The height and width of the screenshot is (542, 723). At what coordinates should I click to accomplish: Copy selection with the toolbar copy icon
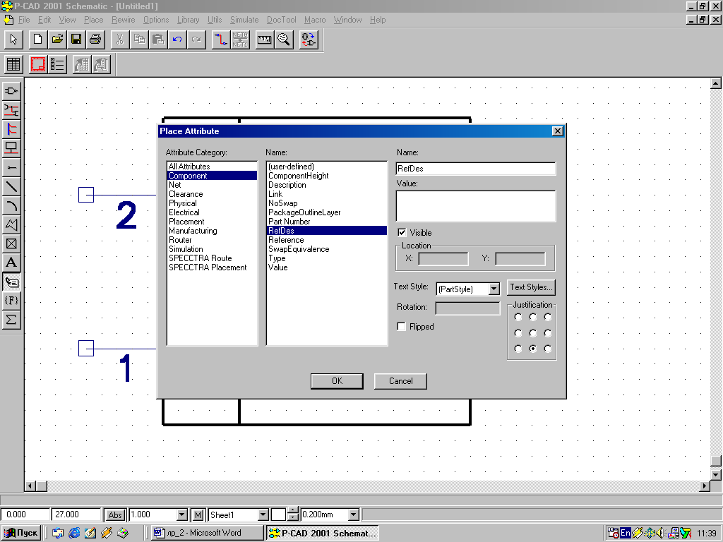click(x=139, y=40)
